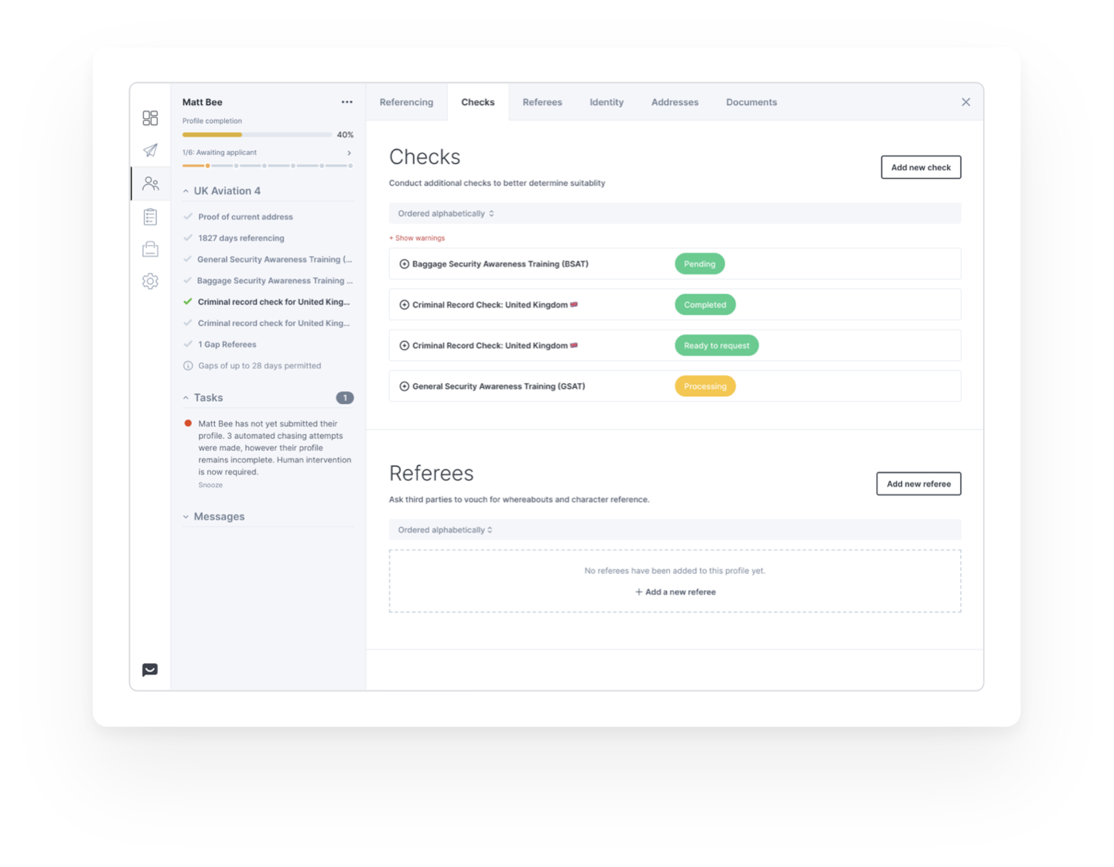1114x867 pixels.
Task: Click the Show warnings link
Action: 418,238
